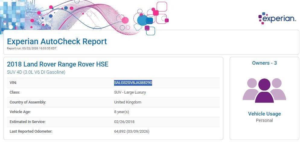Select the 02/26/2018 in-service date
The width and height of the screenshot is (303, 142).
point(124,122)
